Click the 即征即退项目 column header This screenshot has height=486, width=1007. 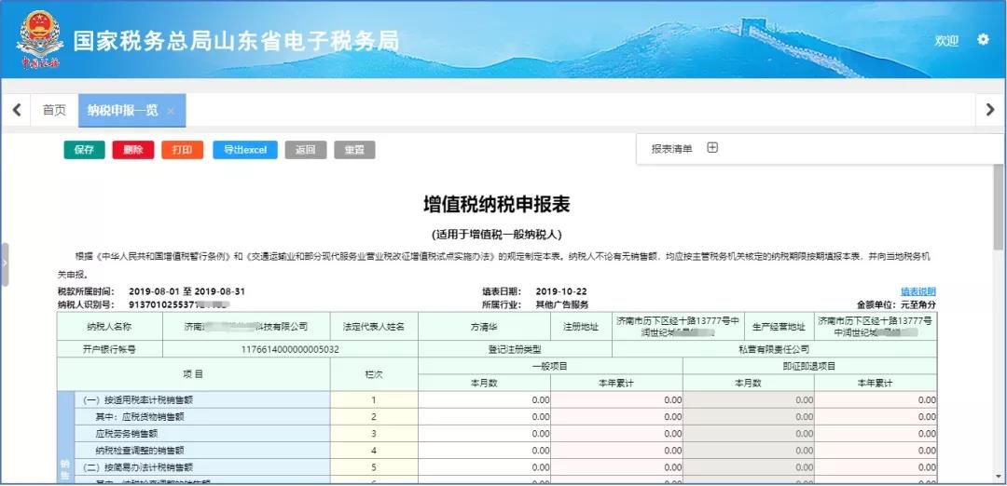click(x=809, y=366)
